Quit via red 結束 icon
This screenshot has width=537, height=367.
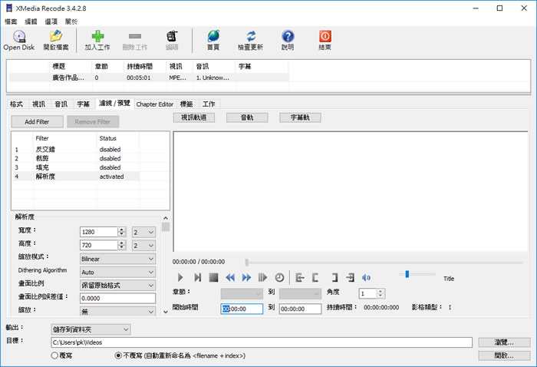325,41
